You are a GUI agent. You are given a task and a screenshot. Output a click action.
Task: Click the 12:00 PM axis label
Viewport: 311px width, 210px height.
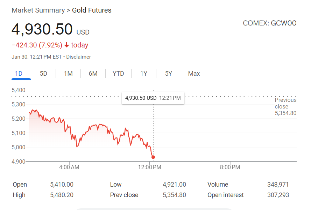[x=150, y=167]
